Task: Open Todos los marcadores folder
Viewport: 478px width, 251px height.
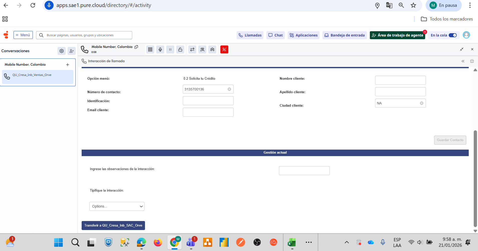Action: point(447,19)
